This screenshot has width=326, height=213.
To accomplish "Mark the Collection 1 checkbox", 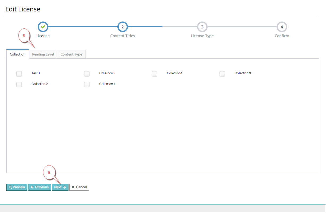I will pos(87,84).
